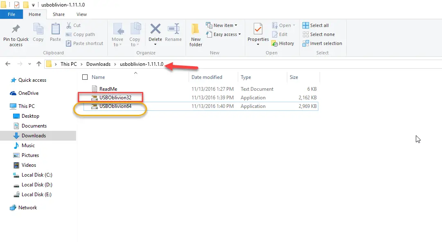
Task: Click the Copy ribbon button
Action: click(38, 33)
